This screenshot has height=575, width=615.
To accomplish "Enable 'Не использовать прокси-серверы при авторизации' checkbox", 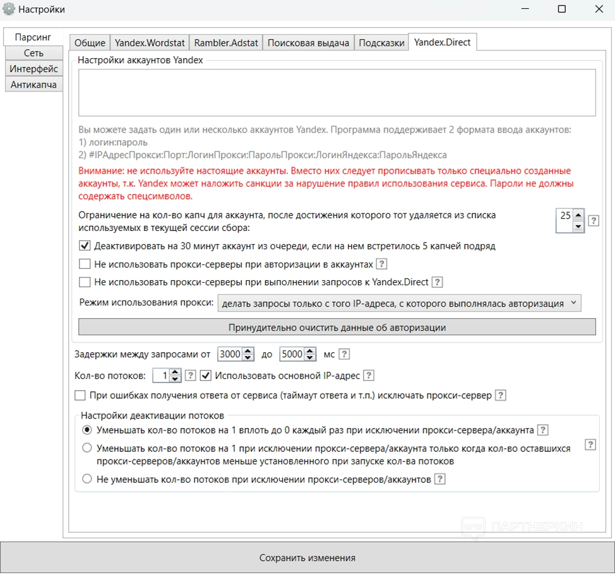I will click(85, 264).
